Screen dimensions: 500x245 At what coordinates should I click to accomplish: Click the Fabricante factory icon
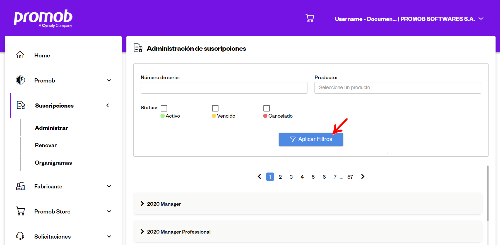20,186
